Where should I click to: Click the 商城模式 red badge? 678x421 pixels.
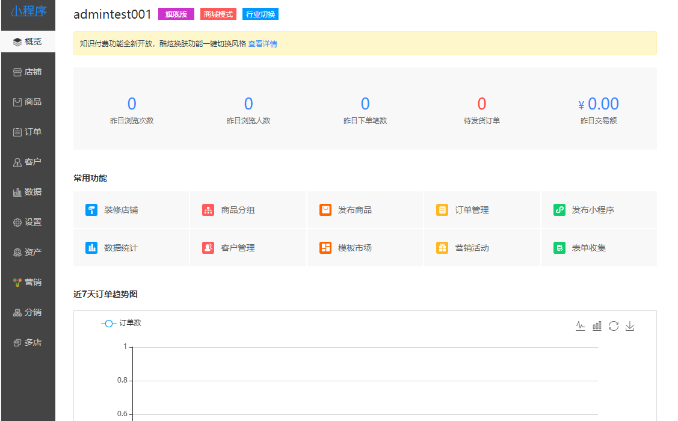coord(218,14)
